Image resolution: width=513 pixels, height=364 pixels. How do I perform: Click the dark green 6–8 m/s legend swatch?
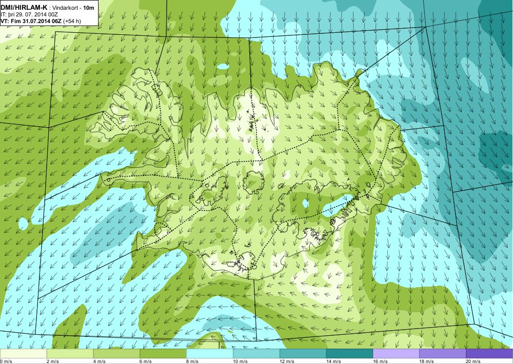pyautogui.click(x=163, y=354)
